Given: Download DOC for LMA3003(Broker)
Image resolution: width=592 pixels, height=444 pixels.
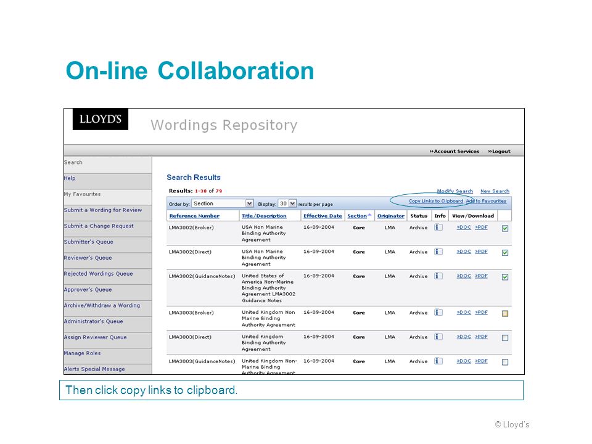Looking at the screenshot, I should point(464,312).
